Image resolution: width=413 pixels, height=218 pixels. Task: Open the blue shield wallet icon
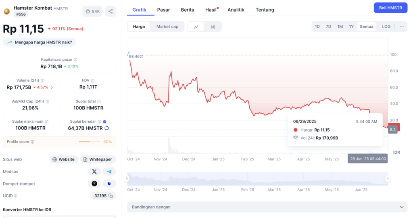coord(109,183)
